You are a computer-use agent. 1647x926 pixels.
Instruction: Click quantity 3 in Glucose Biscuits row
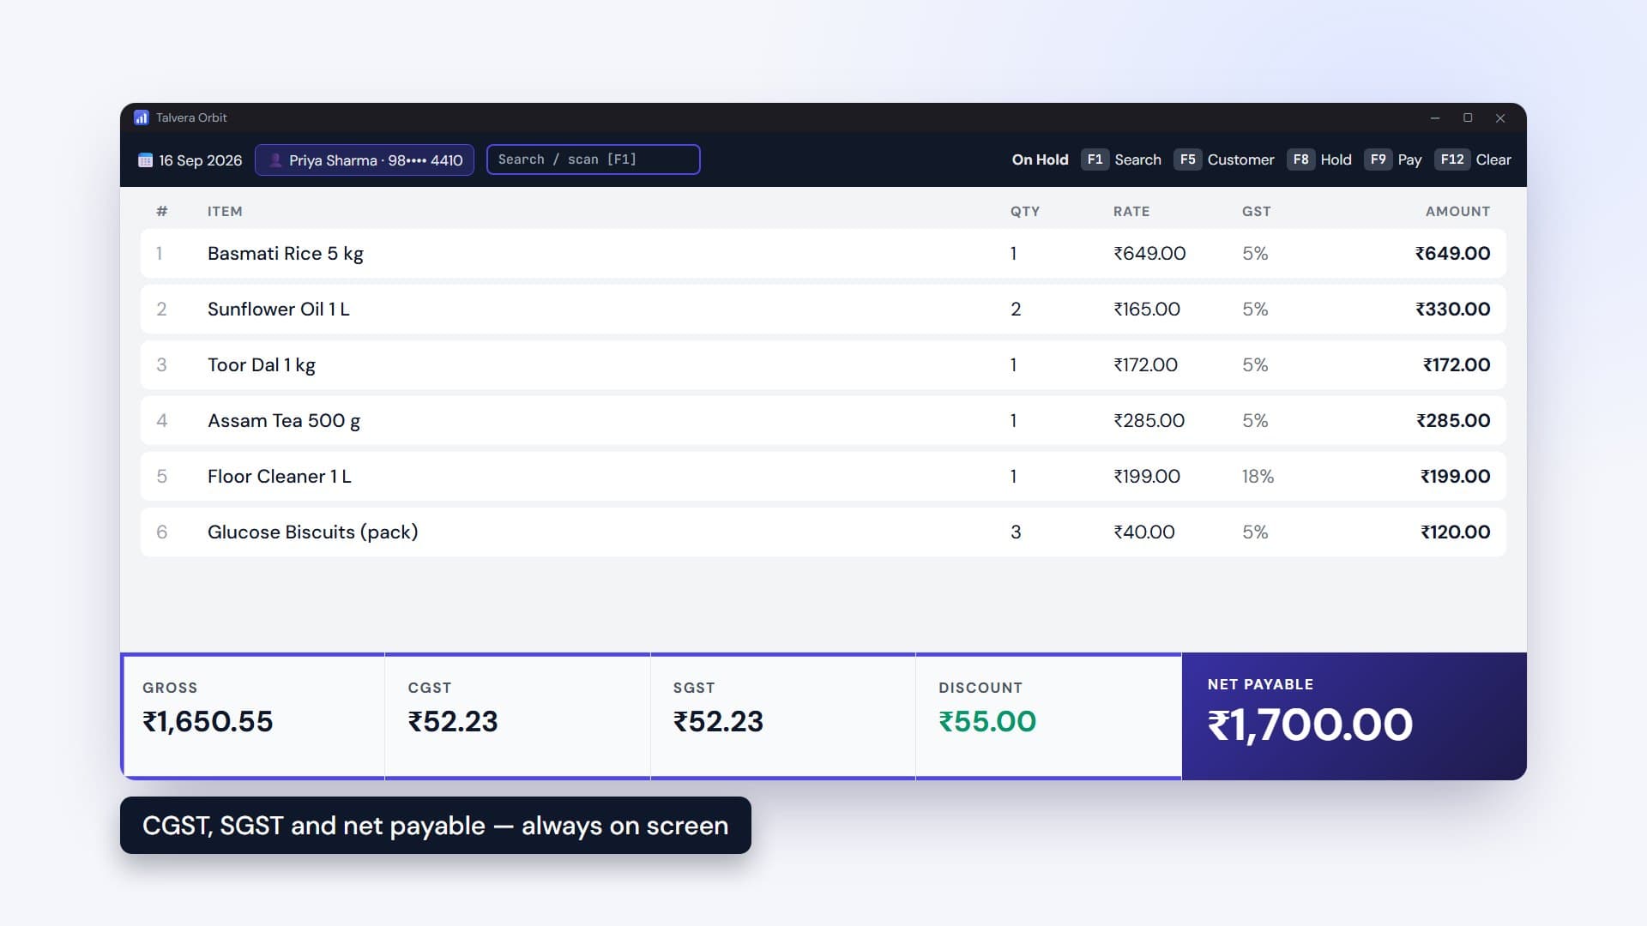point(1016,532)
